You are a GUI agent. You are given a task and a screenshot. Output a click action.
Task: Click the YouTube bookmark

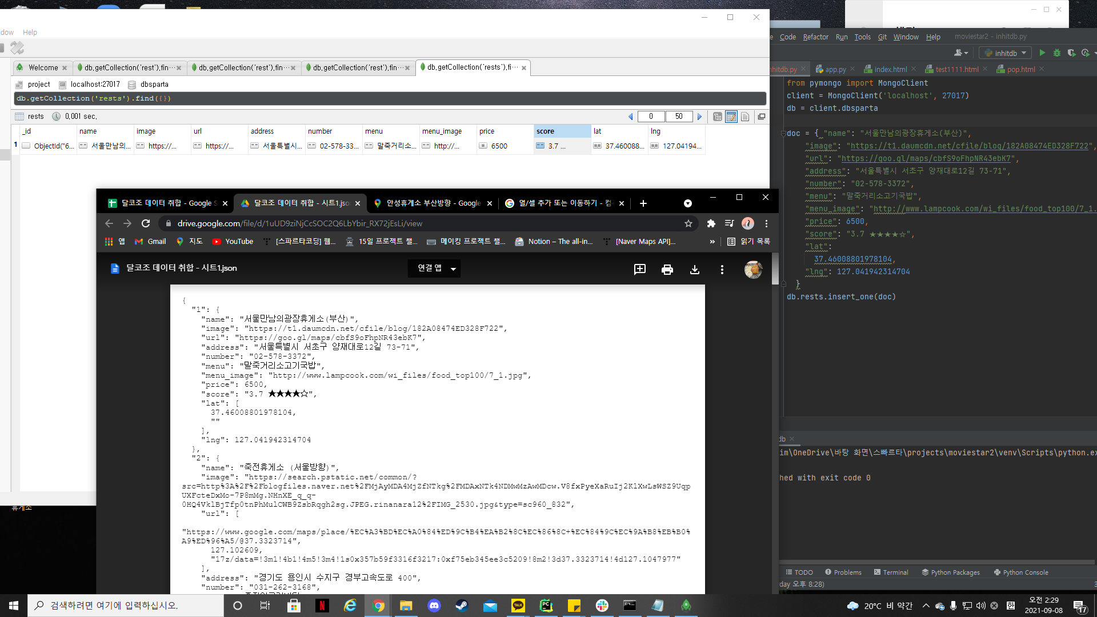(x=233, y=242)
